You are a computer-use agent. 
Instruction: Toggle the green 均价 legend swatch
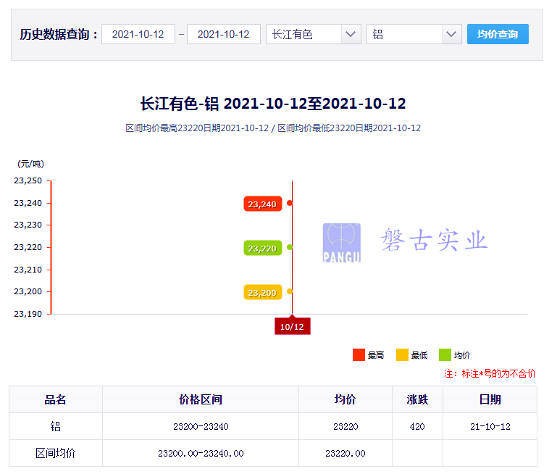point(445,354)
